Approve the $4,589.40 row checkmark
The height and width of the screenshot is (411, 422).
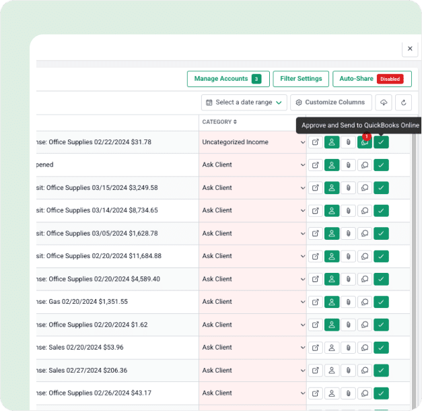tap(381, 279)
